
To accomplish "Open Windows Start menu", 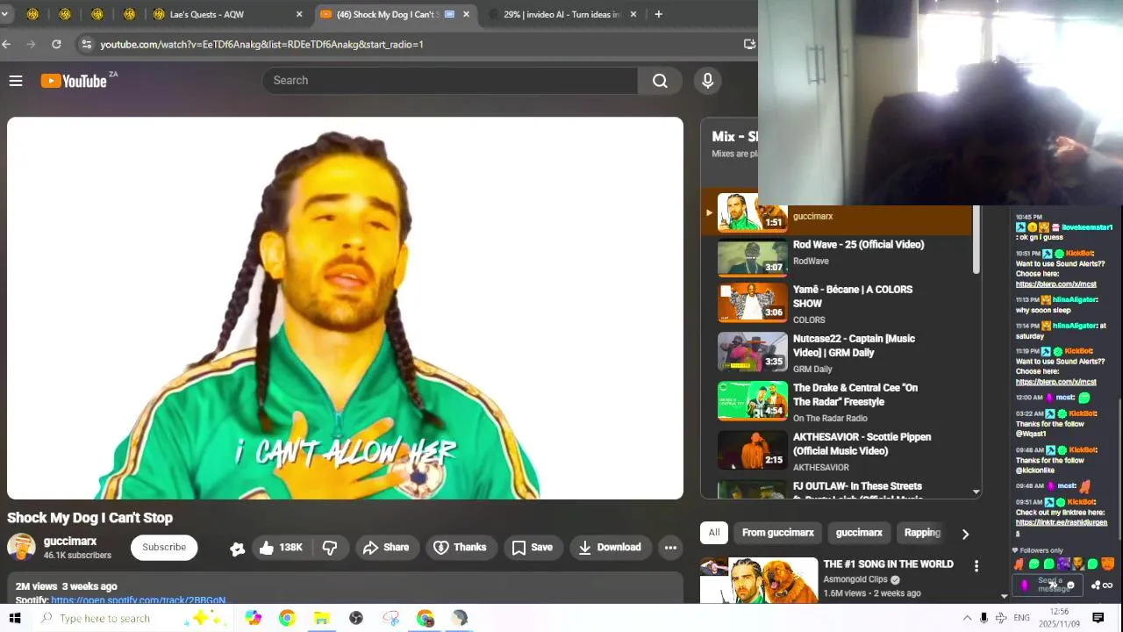I will 15,618.
